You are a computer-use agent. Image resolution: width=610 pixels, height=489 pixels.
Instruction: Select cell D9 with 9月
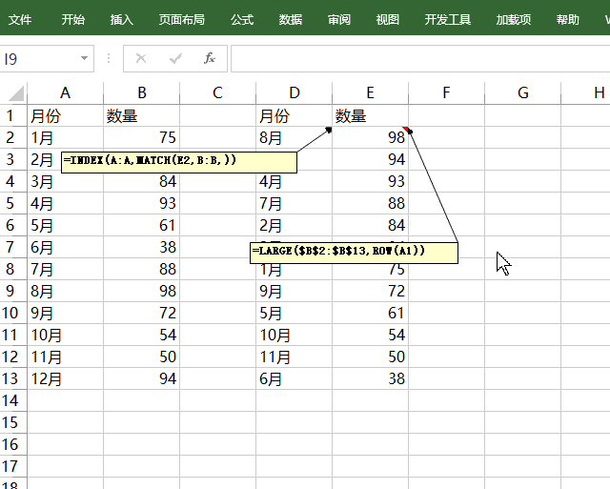295,291
